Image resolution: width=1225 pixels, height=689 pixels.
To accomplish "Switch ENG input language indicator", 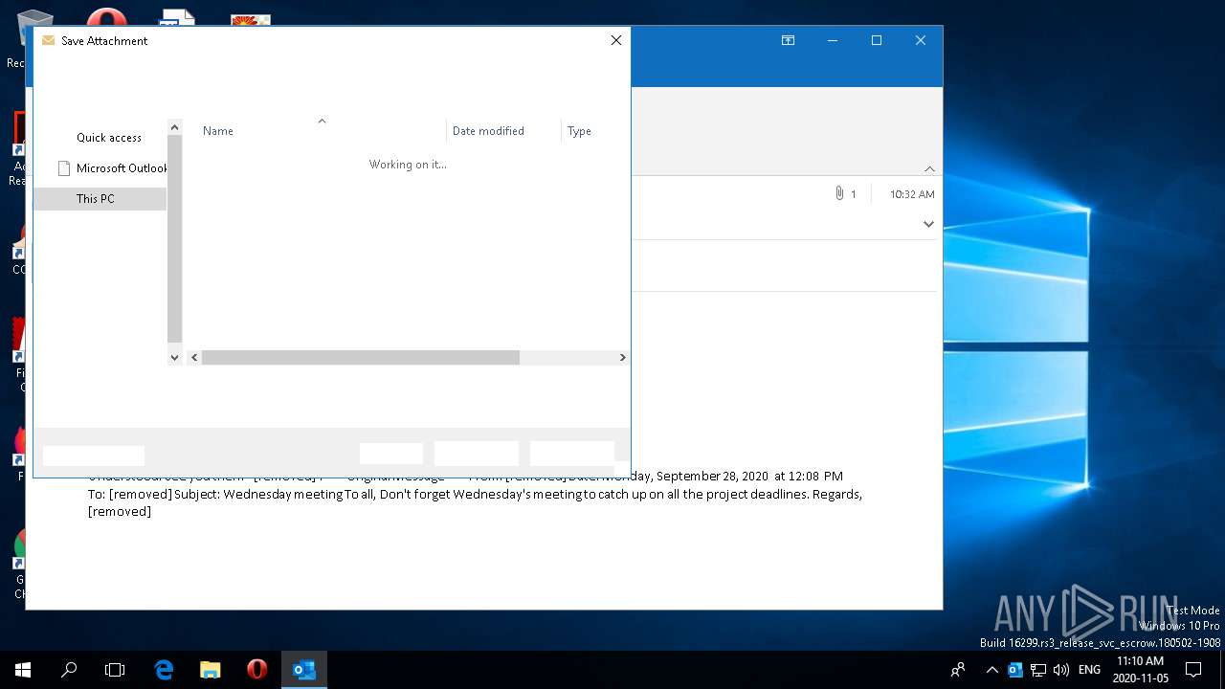I will coord(1089,670).
